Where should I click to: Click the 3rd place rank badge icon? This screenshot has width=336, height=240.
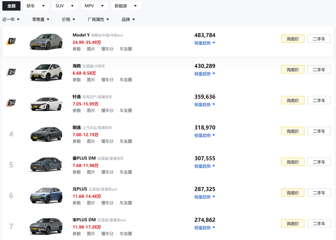tap(11, 103)
